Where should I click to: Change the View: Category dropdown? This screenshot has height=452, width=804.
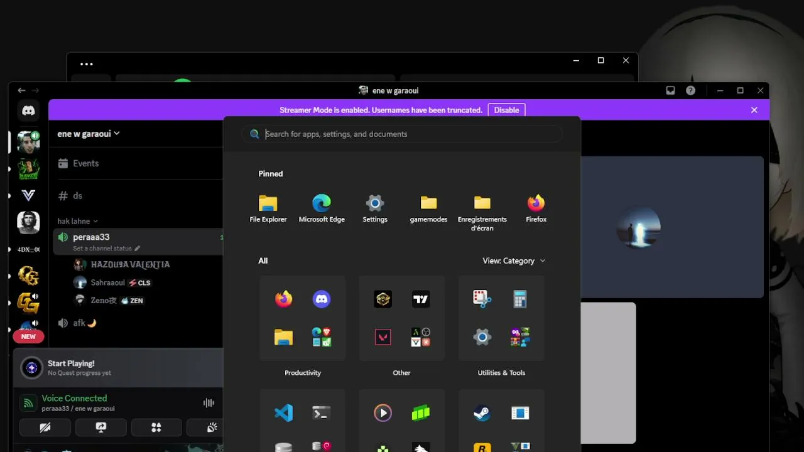[x=514, y=261]
